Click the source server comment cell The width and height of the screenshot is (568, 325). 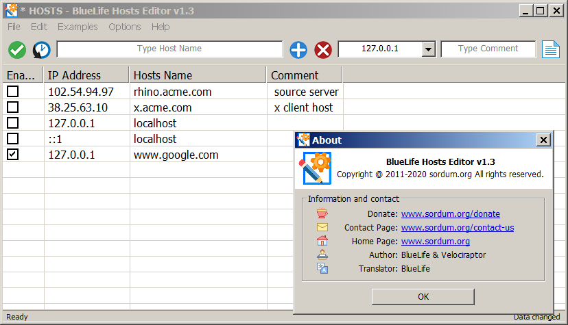coord(306,92)
